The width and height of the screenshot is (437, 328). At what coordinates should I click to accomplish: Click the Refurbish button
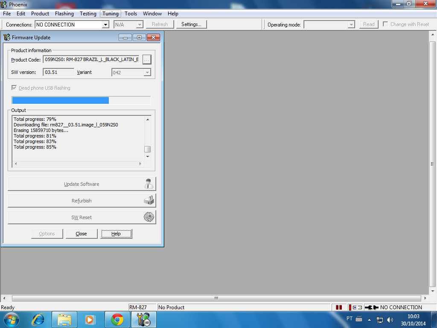tap(82, 201)
